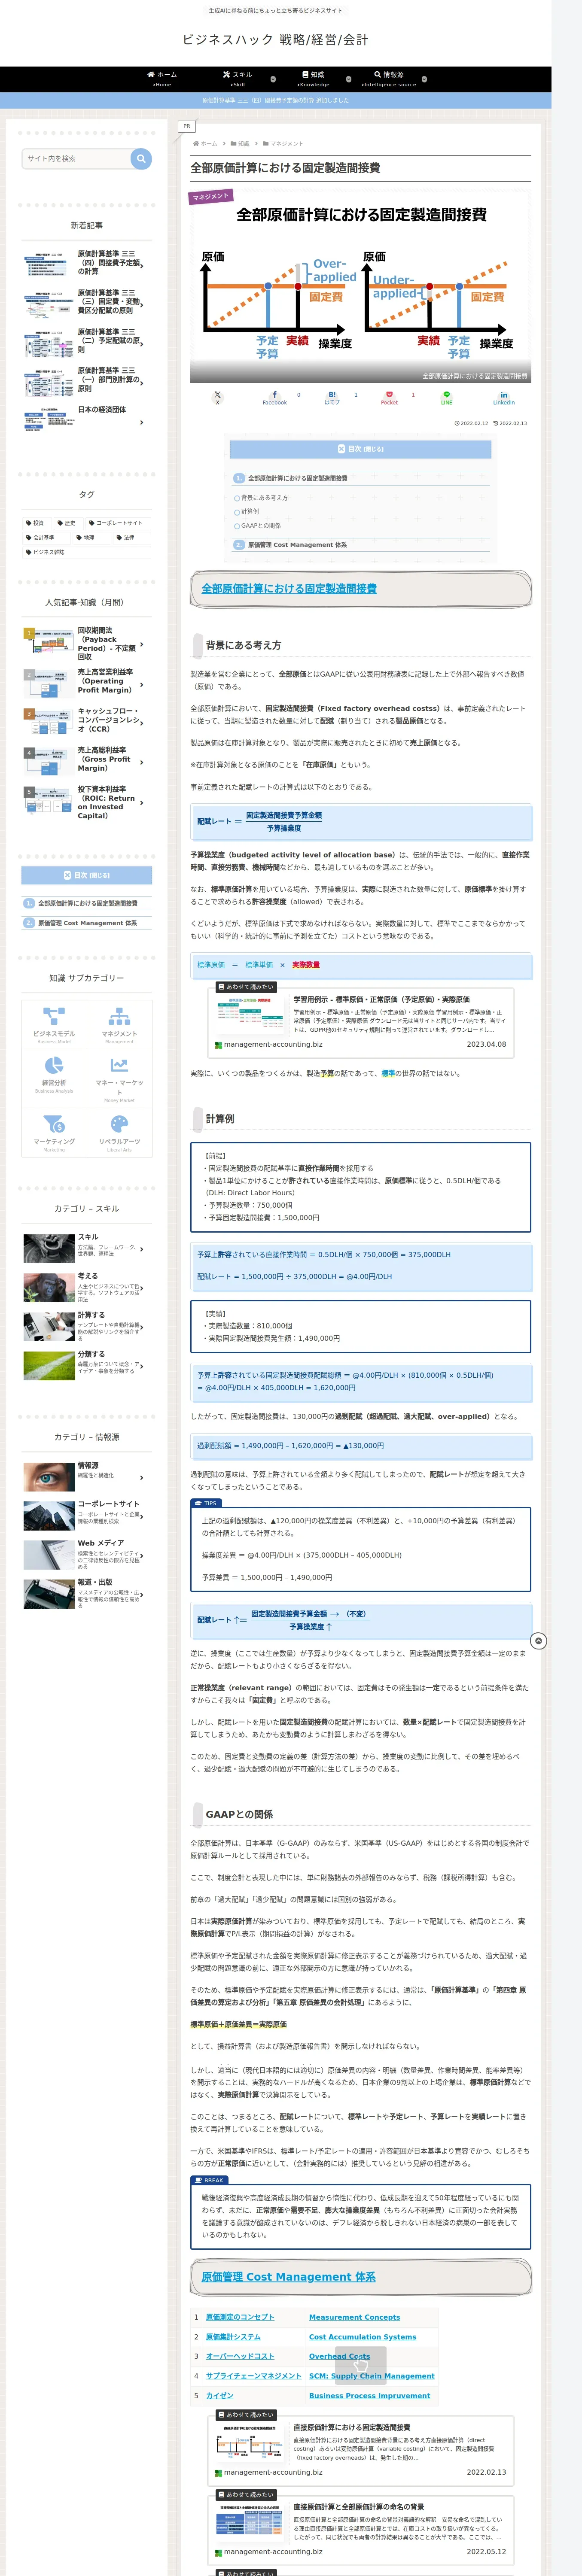Screen dimensions: 582x2576
Task: Click the blue announcement bar for 原価計算基準 三三(四)
Action: click(x=276, y=100)
